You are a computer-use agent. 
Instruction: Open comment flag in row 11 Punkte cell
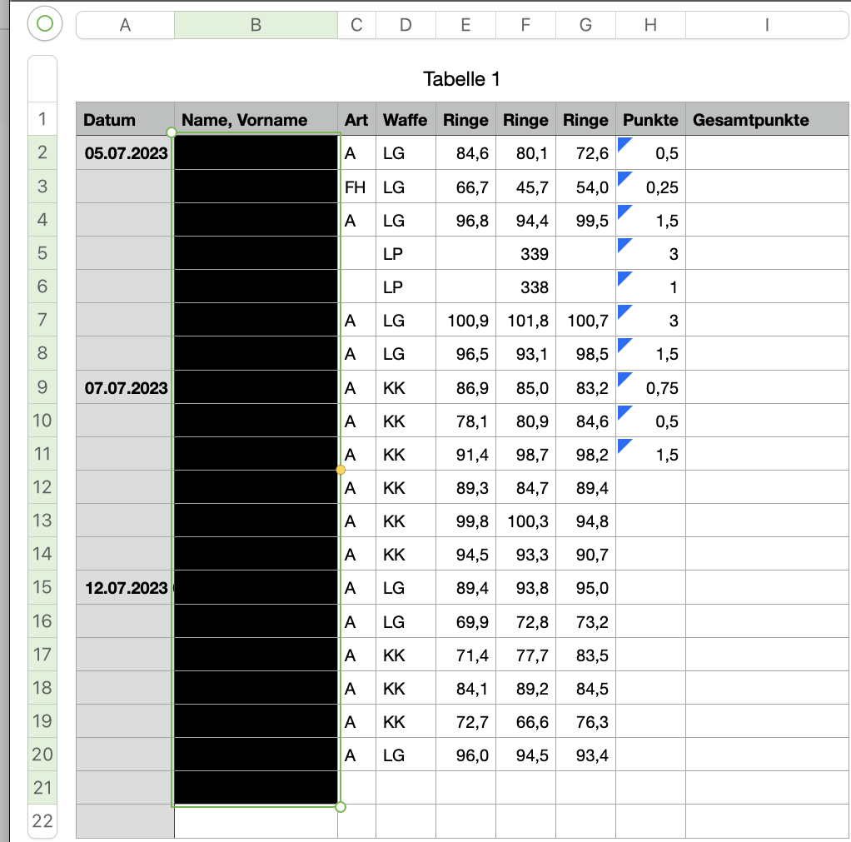[625, 446]
